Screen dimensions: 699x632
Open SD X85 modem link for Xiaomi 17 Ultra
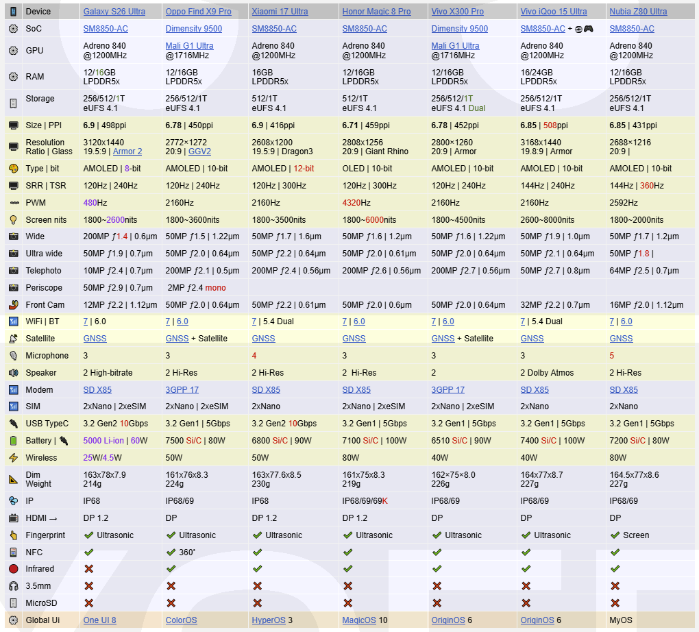pos(266,390)
